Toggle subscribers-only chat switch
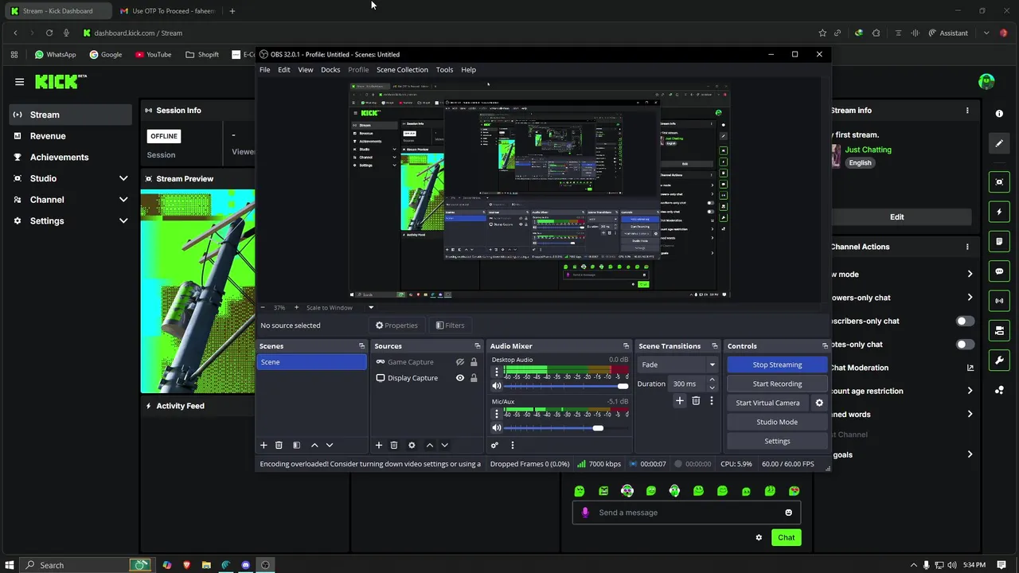The image size is (1019, 573). click(964, 321)
